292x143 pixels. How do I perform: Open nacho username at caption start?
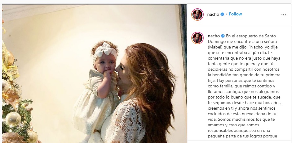click(x=214, y=36)
